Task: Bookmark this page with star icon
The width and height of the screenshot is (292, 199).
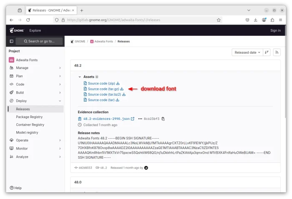Action: (219, 20)
